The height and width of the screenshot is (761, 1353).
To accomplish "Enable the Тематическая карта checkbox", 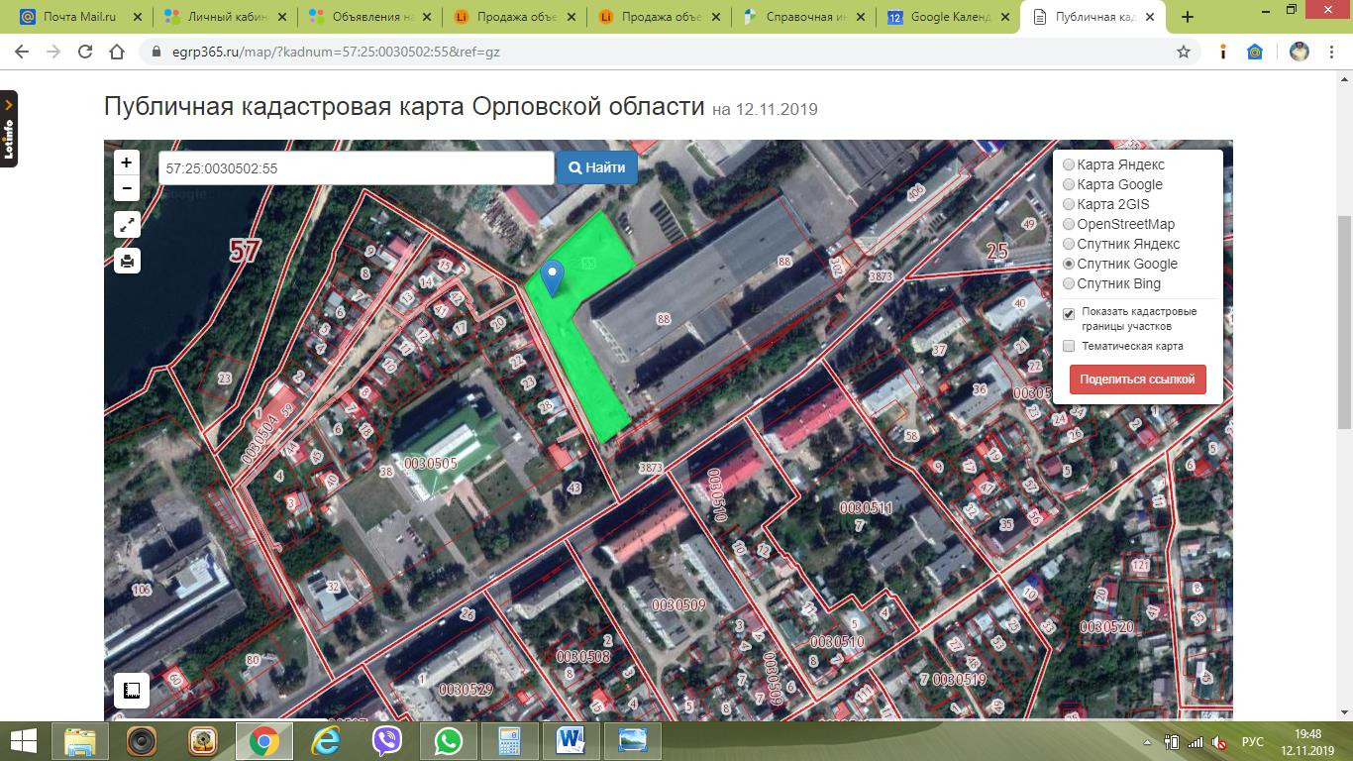I will pyautogui.click(x=1069, y=346).
